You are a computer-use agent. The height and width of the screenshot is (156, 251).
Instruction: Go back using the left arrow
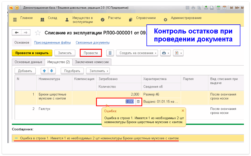click(x=17, y=32)
